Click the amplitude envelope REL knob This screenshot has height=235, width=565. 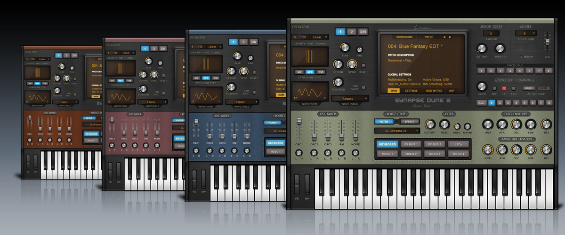(546, 149)
